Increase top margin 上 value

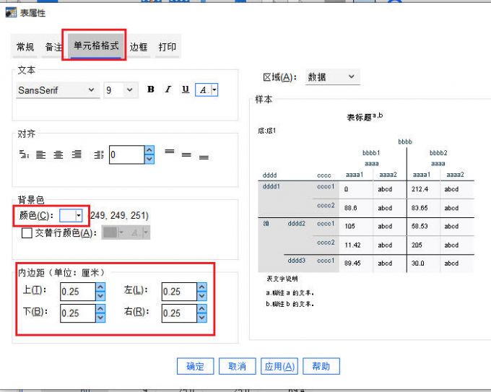tap(100, 287)
